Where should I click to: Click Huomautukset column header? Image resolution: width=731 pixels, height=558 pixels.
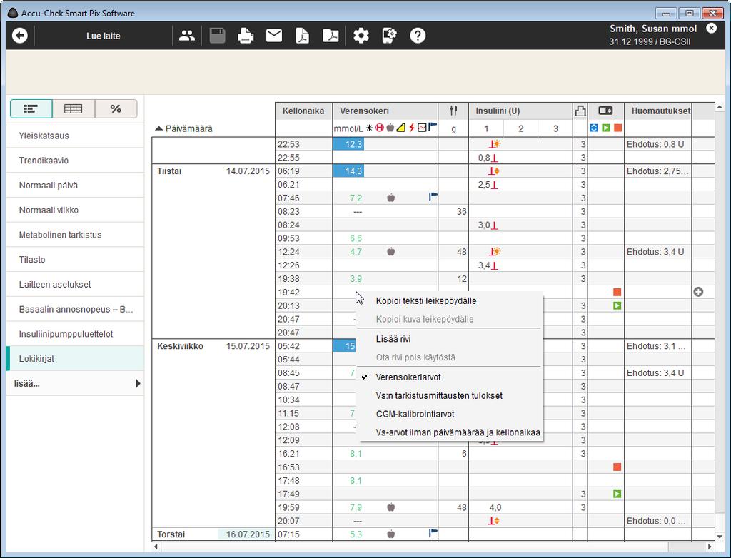(x=657, y=111)
